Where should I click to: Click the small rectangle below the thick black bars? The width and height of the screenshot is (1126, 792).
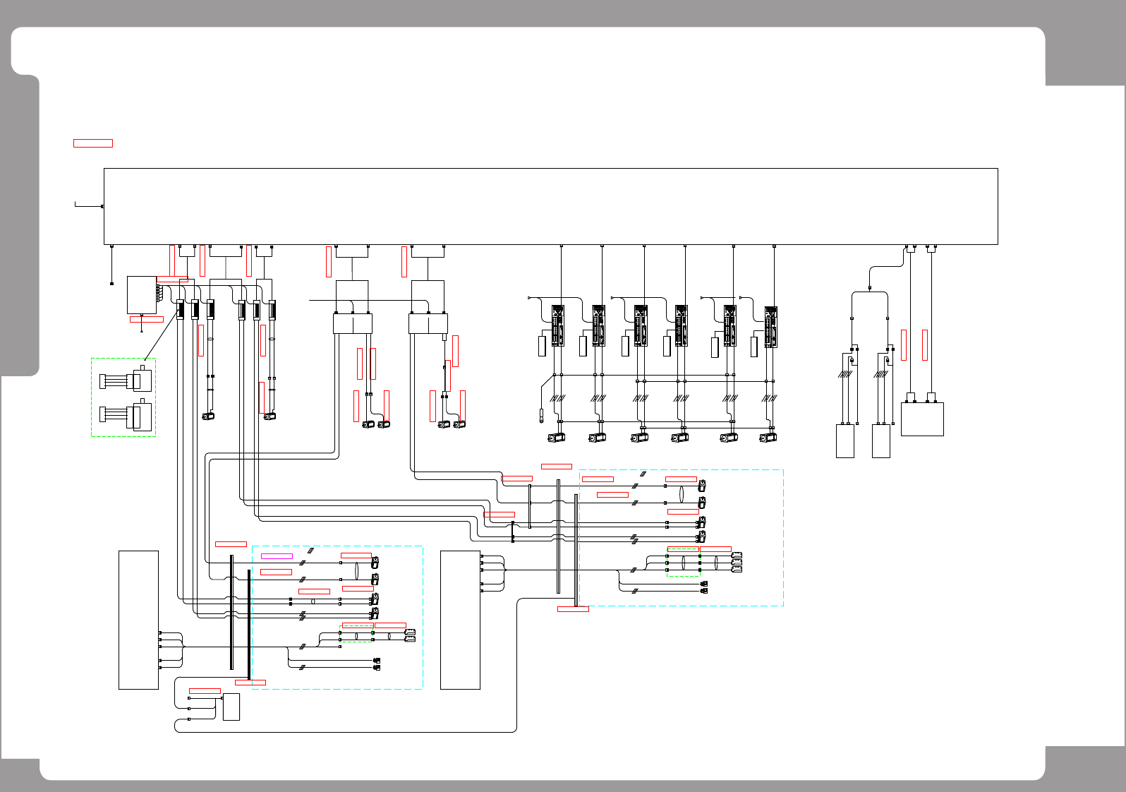(x=231, y=707)
